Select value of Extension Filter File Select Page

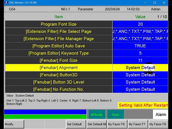coord(140,31)
